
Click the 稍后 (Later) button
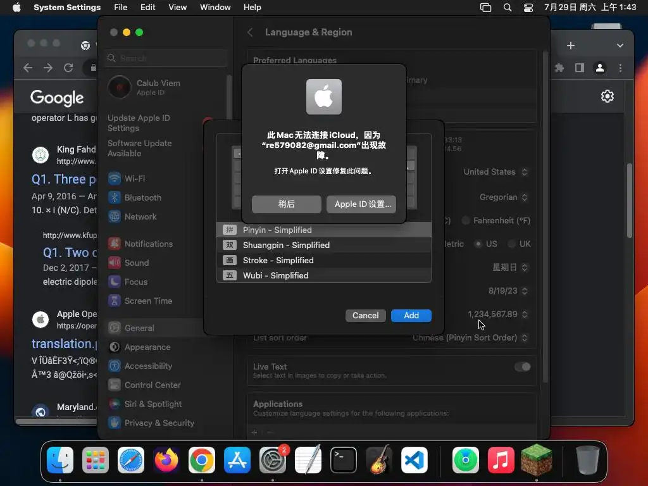coord(287,204)
